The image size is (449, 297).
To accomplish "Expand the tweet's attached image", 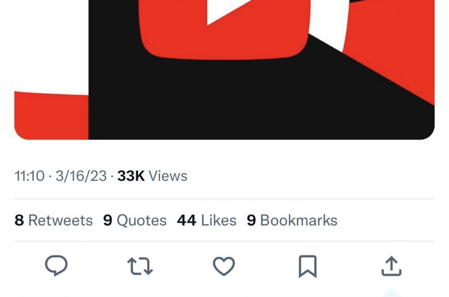I will (224, 70).
